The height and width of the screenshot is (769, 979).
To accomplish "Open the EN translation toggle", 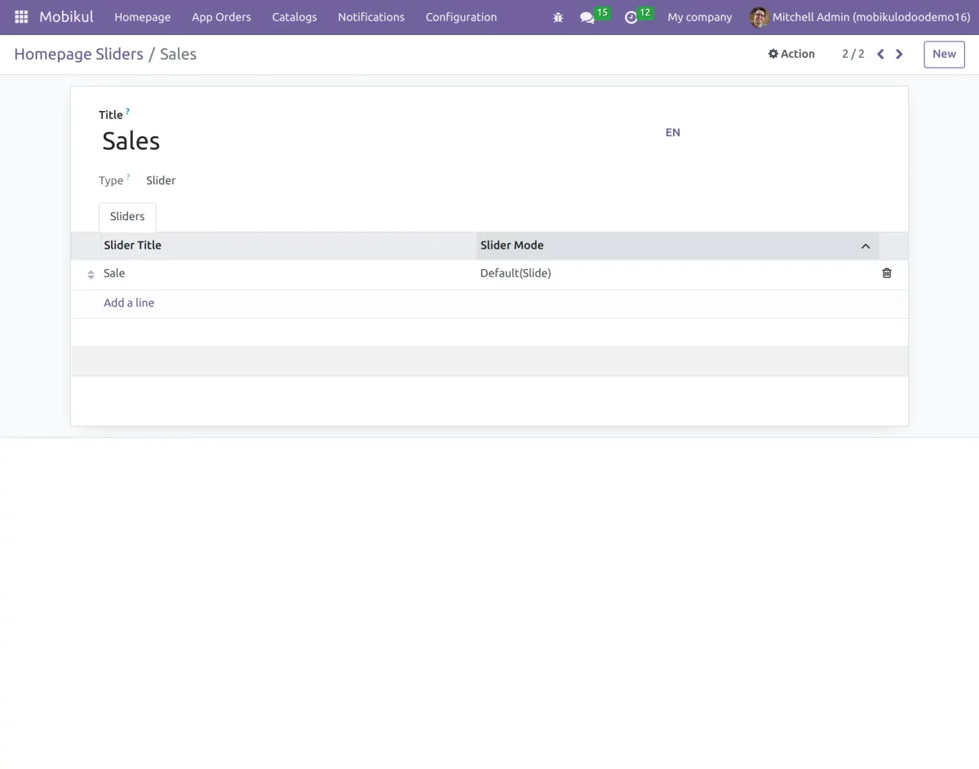I will point(672,132).
